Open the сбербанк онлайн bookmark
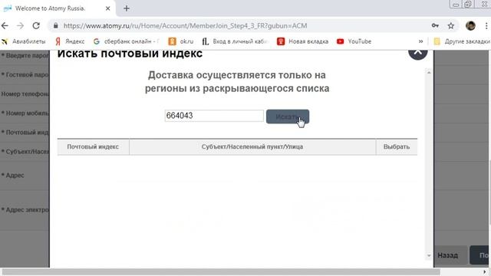The image size is (491, 276). [126, 41]
